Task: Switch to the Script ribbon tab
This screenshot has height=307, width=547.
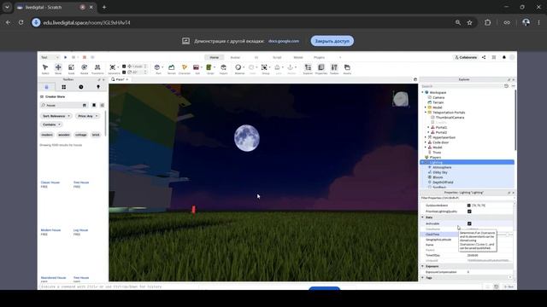Action: point(277,57)
